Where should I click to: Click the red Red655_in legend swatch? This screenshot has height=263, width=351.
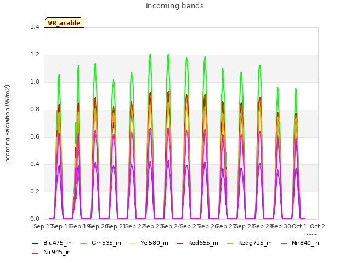tap(180, 243)
